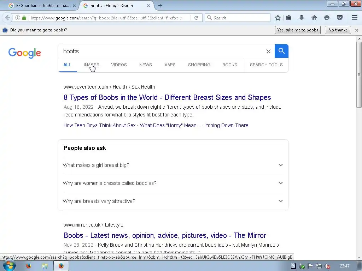Open site information icon in address bar
The image size is (362, 271).
(18, 18)
